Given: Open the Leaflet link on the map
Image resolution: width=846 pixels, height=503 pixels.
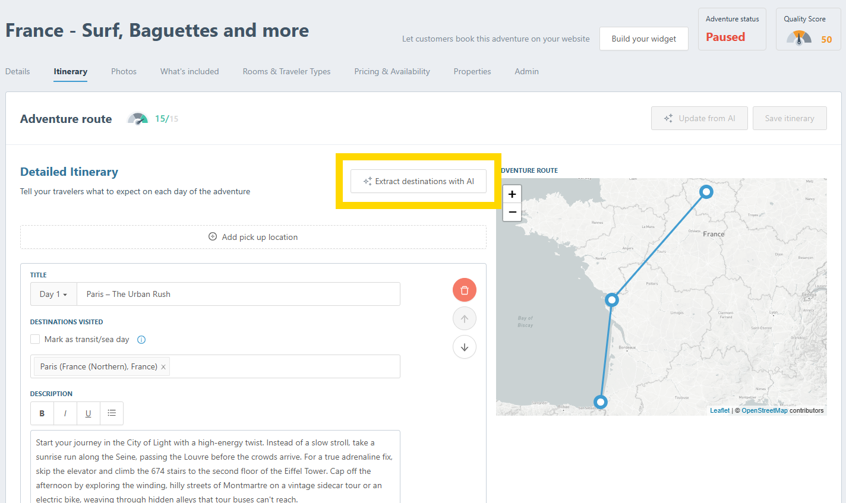Looking at the screenshot, I should [719, 410].
